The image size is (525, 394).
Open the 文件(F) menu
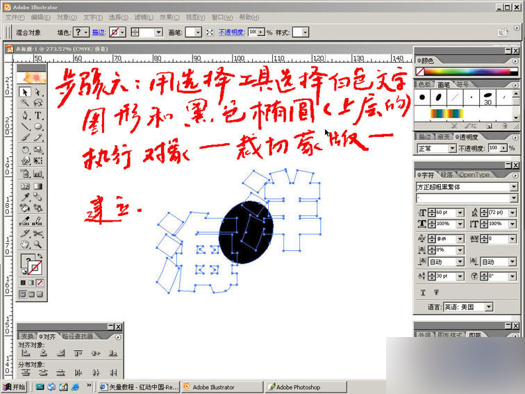[15, 17]
